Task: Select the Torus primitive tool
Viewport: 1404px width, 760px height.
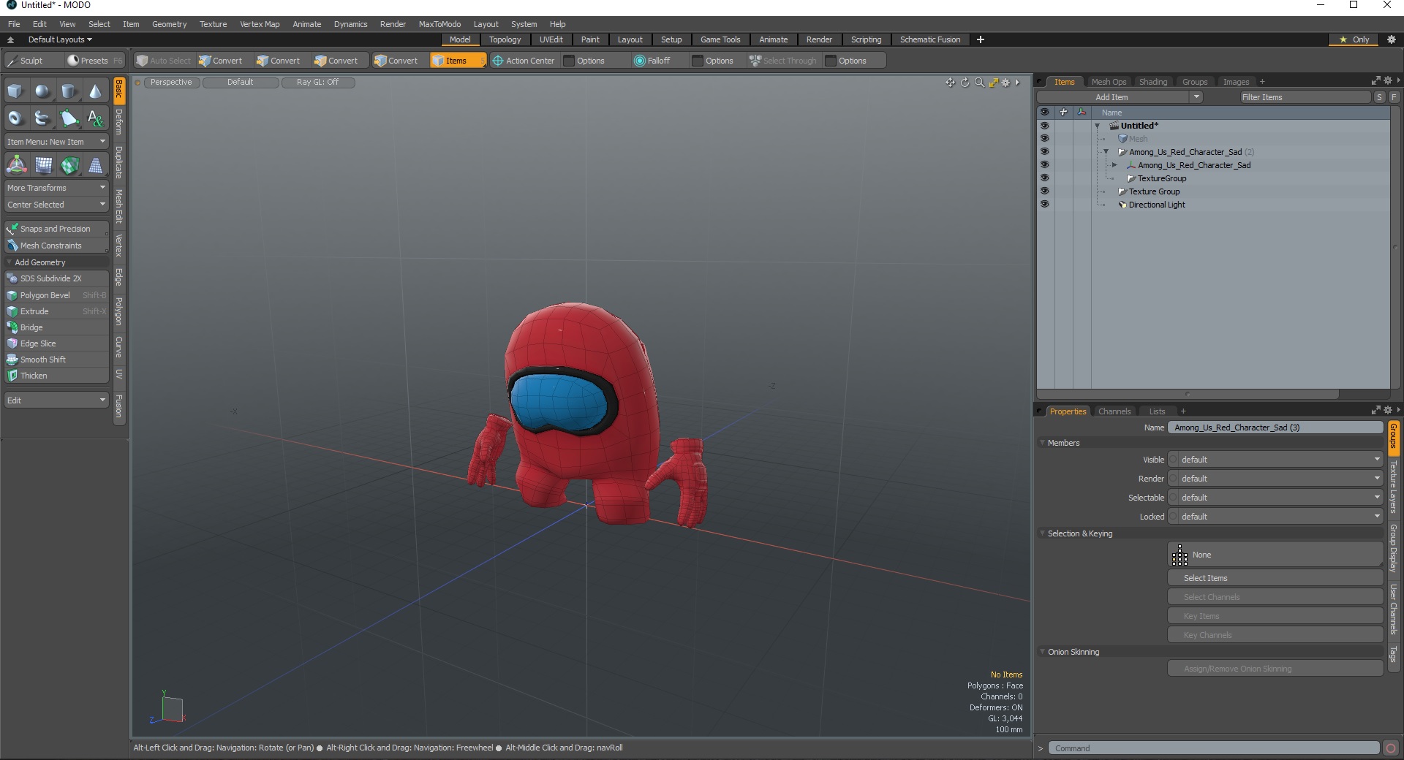Action: click(x=15, y=118)
